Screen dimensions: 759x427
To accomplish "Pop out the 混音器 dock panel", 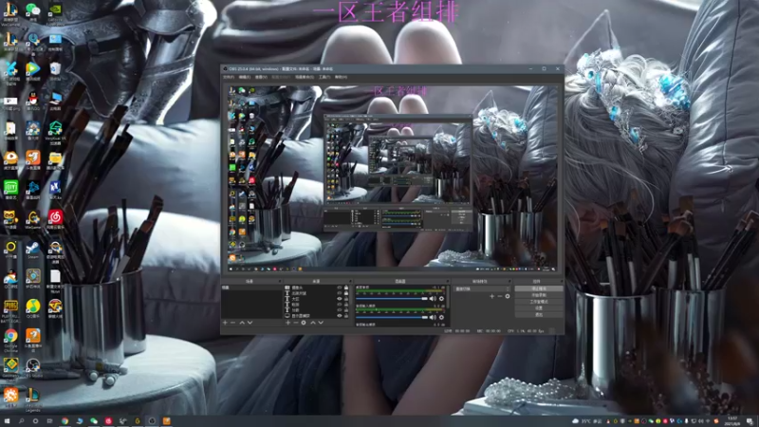I will tap(449, 281).
